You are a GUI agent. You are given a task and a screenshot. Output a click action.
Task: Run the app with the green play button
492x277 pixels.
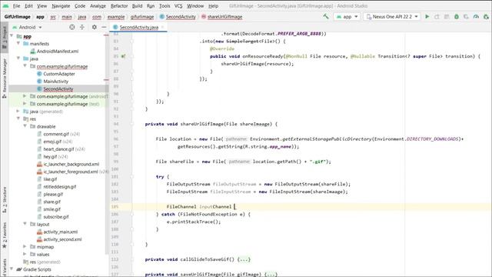click(427, 17)
